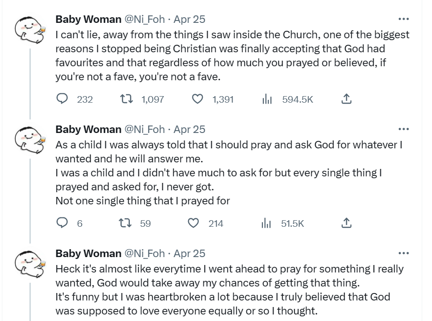Retweet the tweet with 1,097 retweets

(125, 99)
